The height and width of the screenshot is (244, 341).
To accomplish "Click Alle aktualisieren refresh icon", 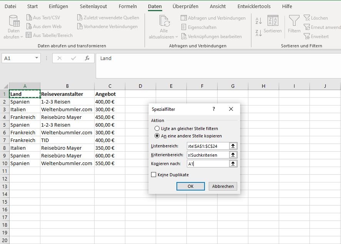I will (x=164, y=21).
